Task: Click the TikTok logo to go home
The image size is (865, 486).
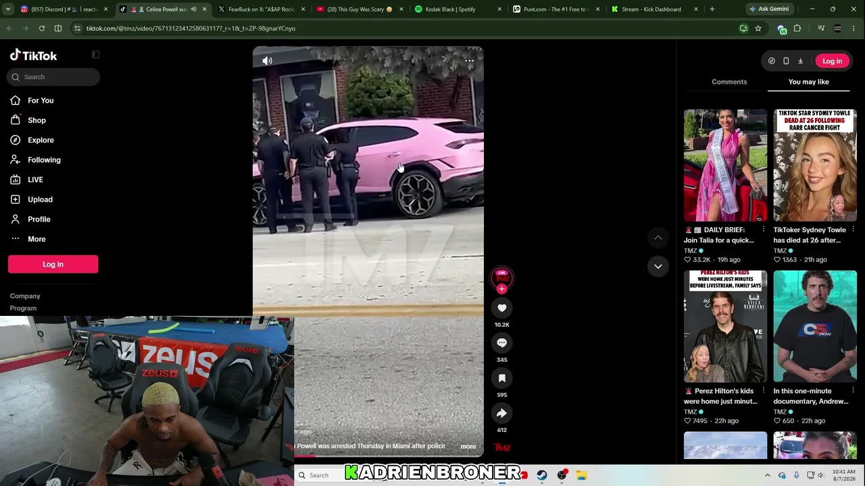Action: 33,55
